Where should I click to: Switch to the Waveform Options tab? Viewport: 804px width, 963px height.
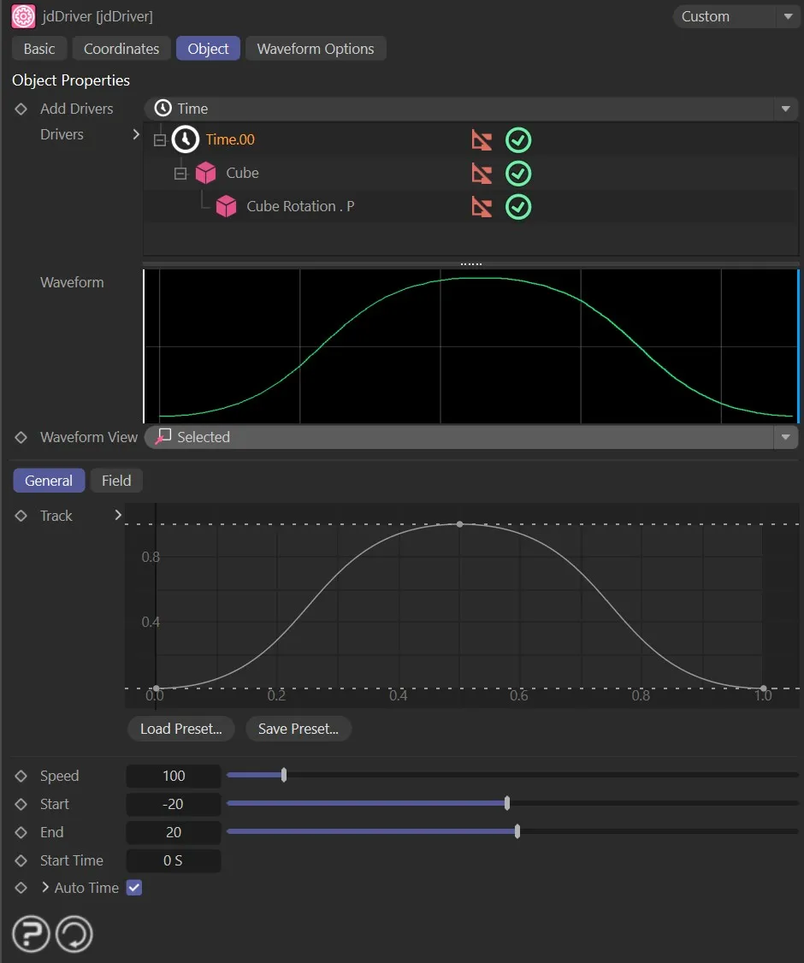[x=316, y=49]
